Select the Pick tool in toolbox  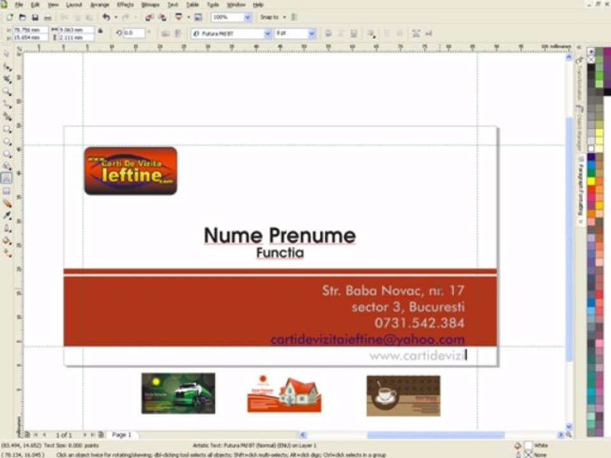(6, 53)
